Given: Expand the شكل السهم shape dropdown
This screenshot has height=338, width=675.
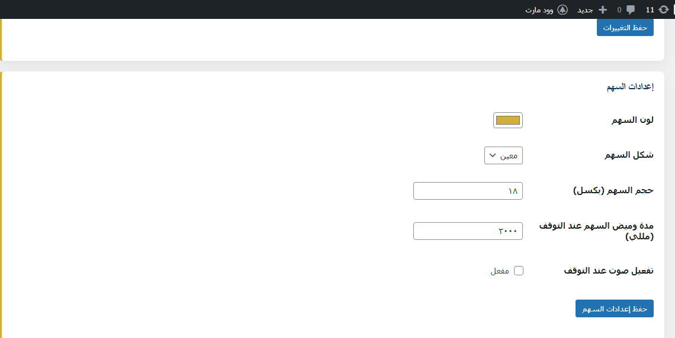Looking at the screenshot, I should 504,155.
